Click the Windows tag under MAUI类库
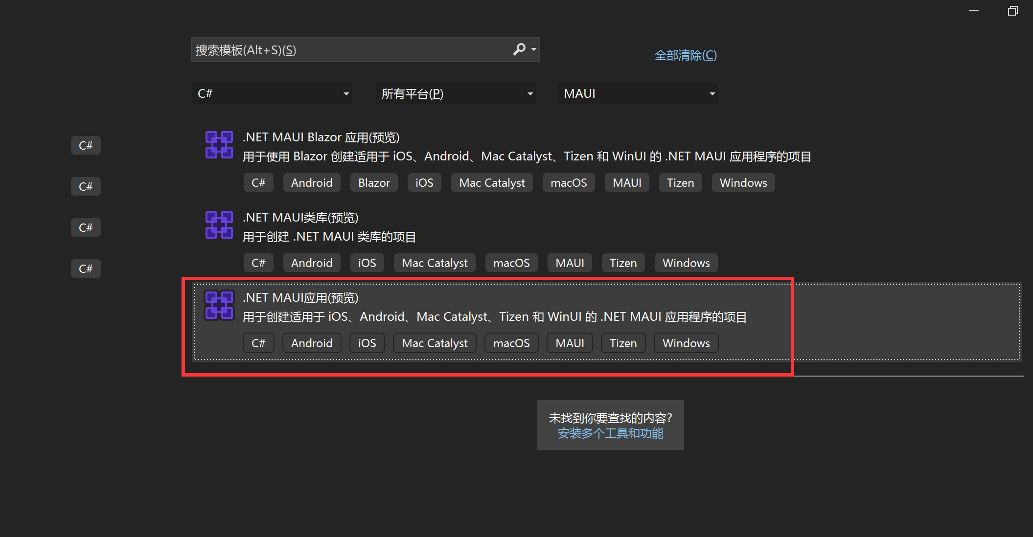This screenshot has width=1033, height=537. click(686, 263)
